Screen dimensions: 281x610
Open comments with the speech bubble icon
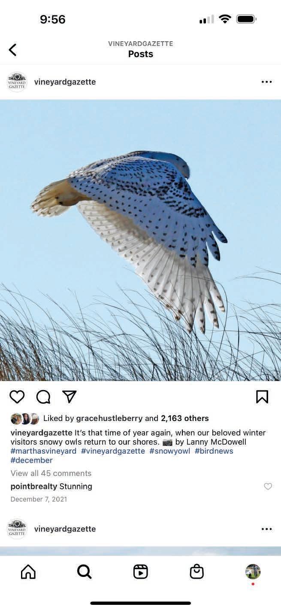(x=43, y=396)
